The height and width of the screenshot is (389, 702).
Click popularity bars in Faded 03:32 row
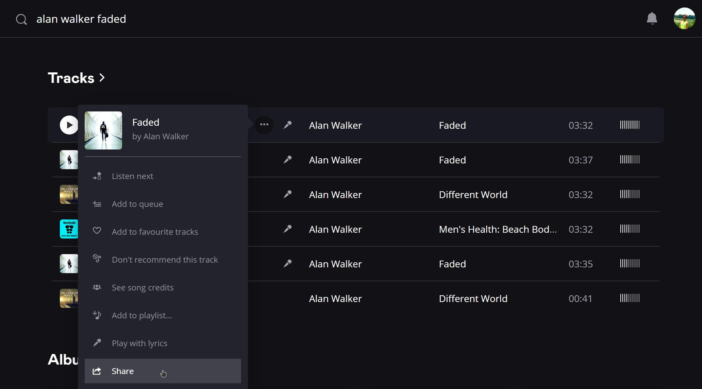(x=630, y=125)
